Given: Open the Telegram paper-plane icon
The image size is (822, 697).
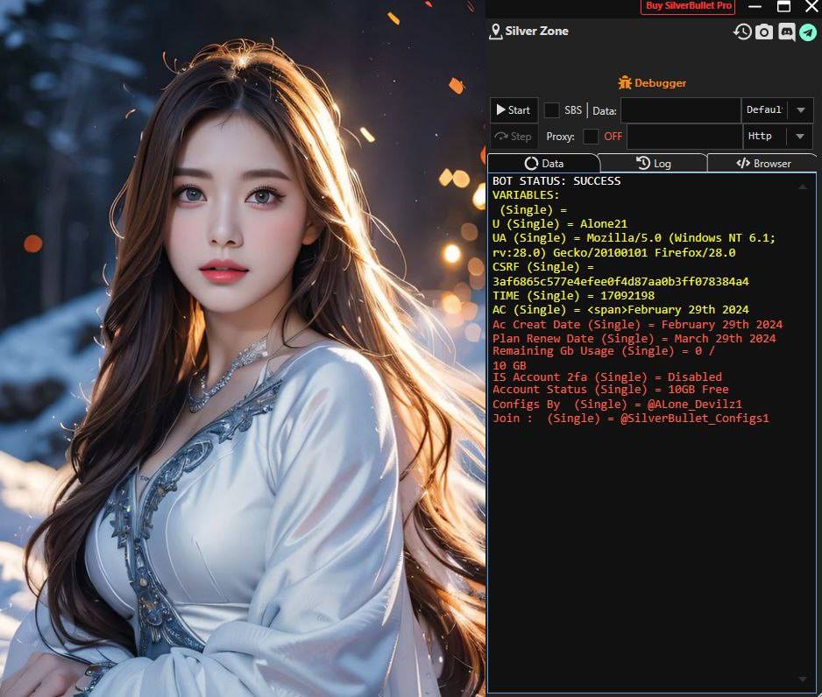Looking at the screenshot, I should click(808, 32).
